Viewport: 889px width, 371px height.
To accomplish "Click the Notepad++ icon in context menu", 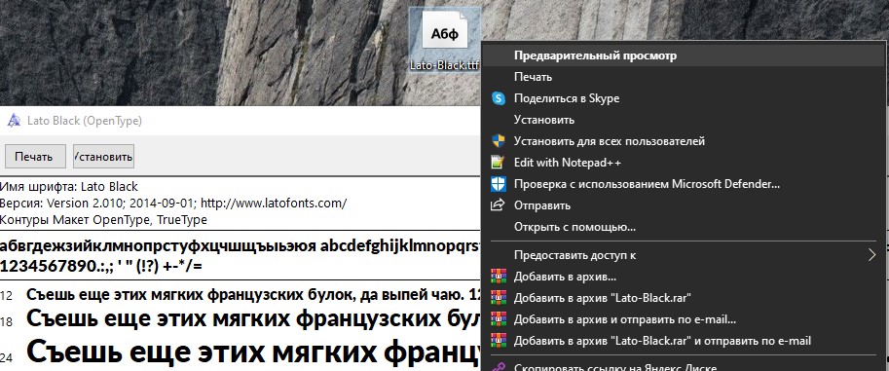I will (499, 163).
